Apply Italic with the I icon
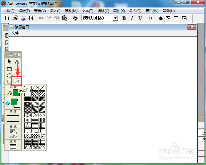 coord(132,18)
